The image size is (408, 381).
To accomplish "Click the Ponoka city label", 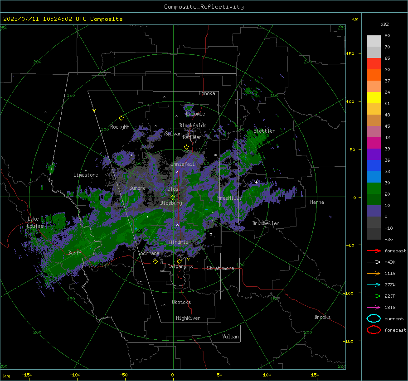I will pyautogui.click(x=207, y=93).
